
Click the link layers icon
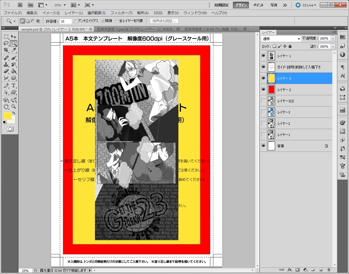tap(281, 270)
